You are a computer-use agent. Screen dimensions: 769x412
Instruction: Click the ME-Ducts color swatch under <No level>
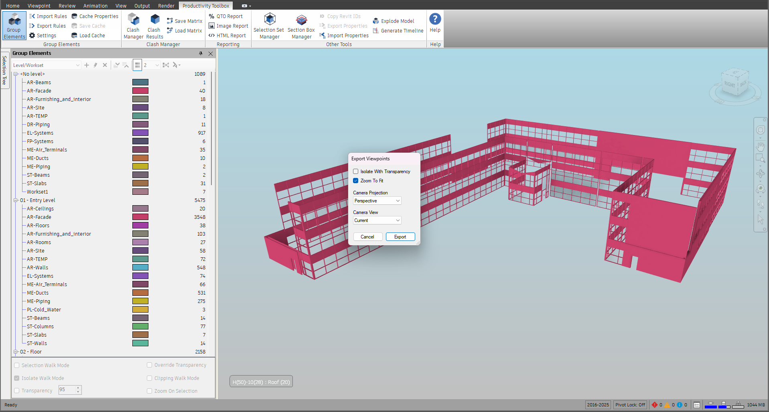pyautogui.click(x=140, y=158)
